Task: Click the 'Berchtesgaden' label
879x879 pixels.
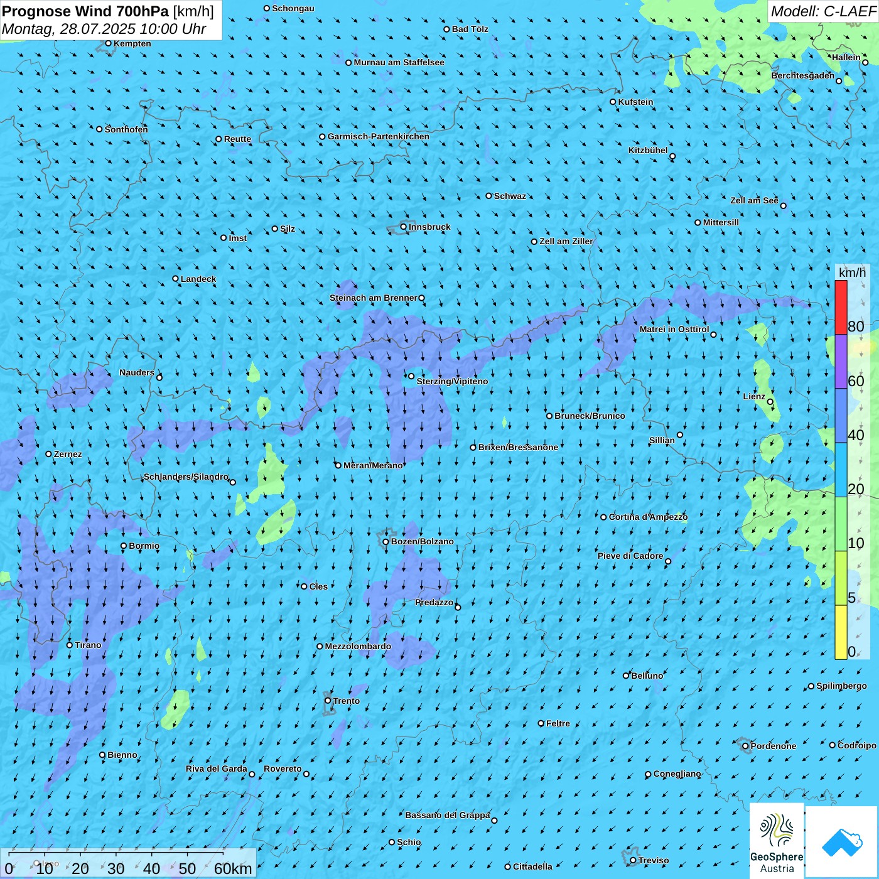Action: coord(802,75)
